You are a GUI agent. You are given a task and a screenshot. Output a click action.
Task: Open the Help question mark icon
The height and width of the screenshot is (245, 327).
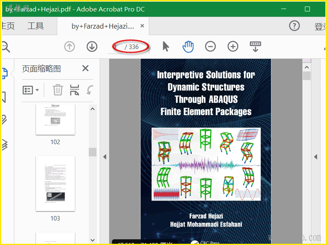coord(294,26)
